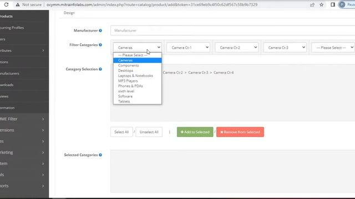355x199 pixels.
Task: Toggle the browser side panel icon
Action: [333, 4]
